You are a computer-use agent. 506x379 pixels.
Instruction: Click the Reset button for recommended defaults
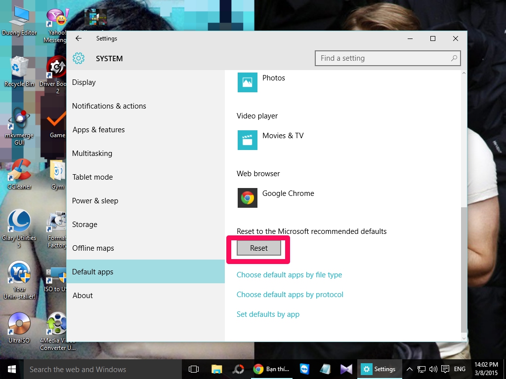(258, 248)
